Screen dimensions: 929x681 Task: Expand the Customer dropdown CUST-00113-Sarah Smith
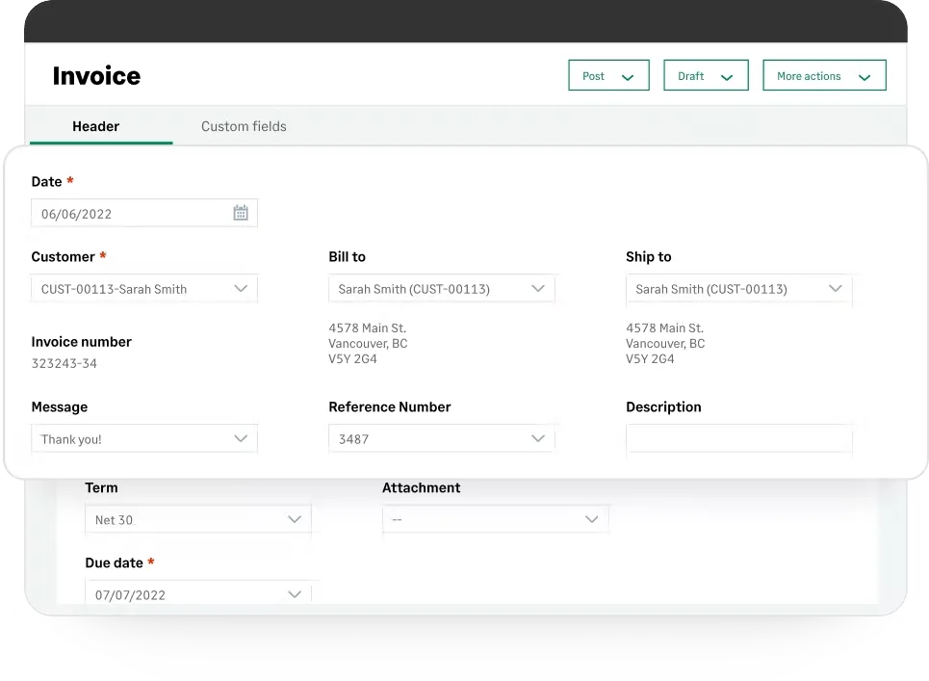(144, 289)
